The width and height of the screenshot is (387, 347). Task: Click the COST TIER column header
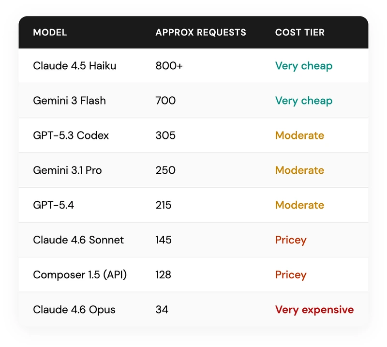299,32
